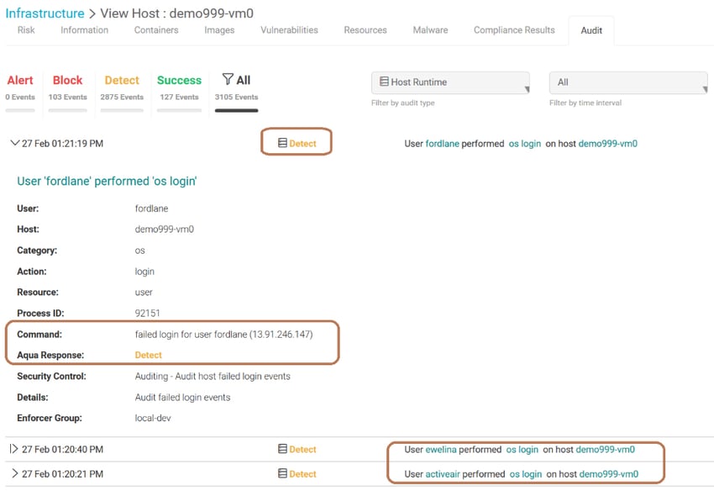Viewport: 714px width, 491px height.
Task: Click Detect icon on 01:21:19 PM event
Action: [x=282, y=143]
